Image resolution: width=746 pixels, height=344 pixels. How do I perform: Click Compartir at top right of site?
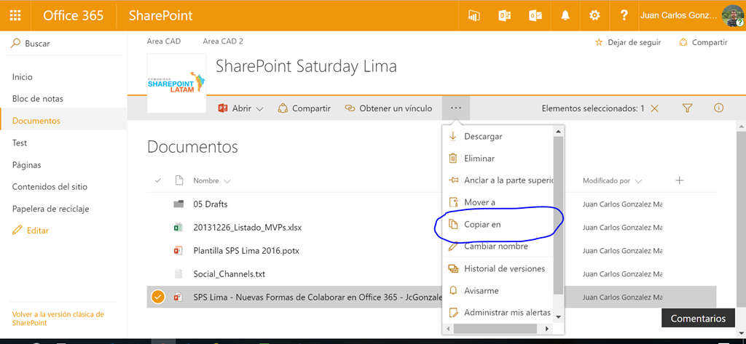click(x=703, y=42)
